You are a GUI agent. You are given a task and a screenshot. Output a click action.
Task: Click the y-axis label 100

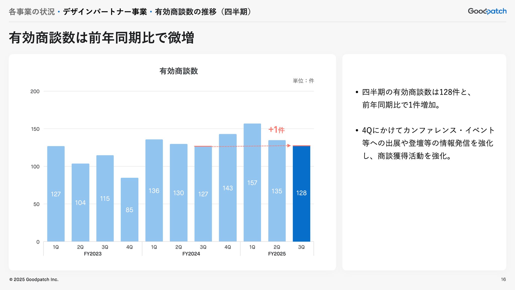[35, 166]
